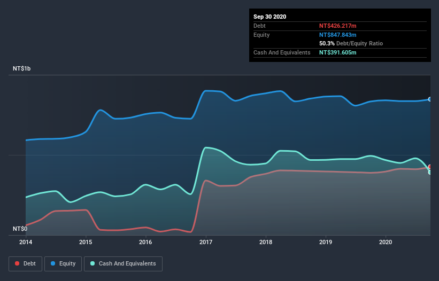Click the NT$0 y-axis label

(x=20, y=229)
